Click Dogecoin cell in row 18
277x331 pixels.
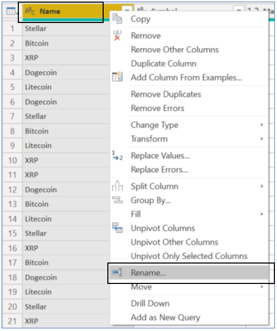pyautogui.click(x=66, y=277)
